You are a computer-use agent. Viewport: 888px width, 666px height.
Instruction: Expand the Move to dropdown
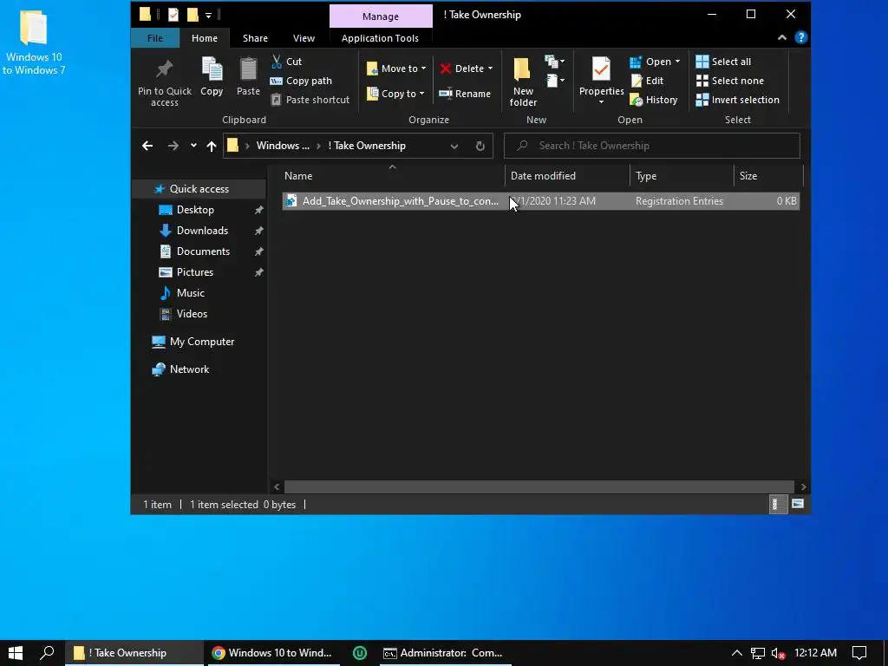pos(423,69)
